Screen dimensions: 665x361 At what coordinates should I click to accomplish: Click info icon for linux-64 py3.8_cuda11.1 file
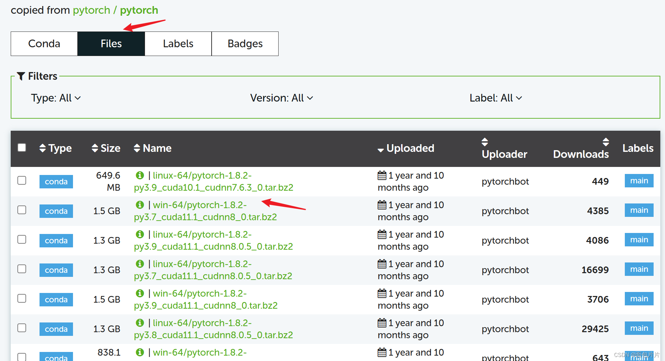(140, 323)
